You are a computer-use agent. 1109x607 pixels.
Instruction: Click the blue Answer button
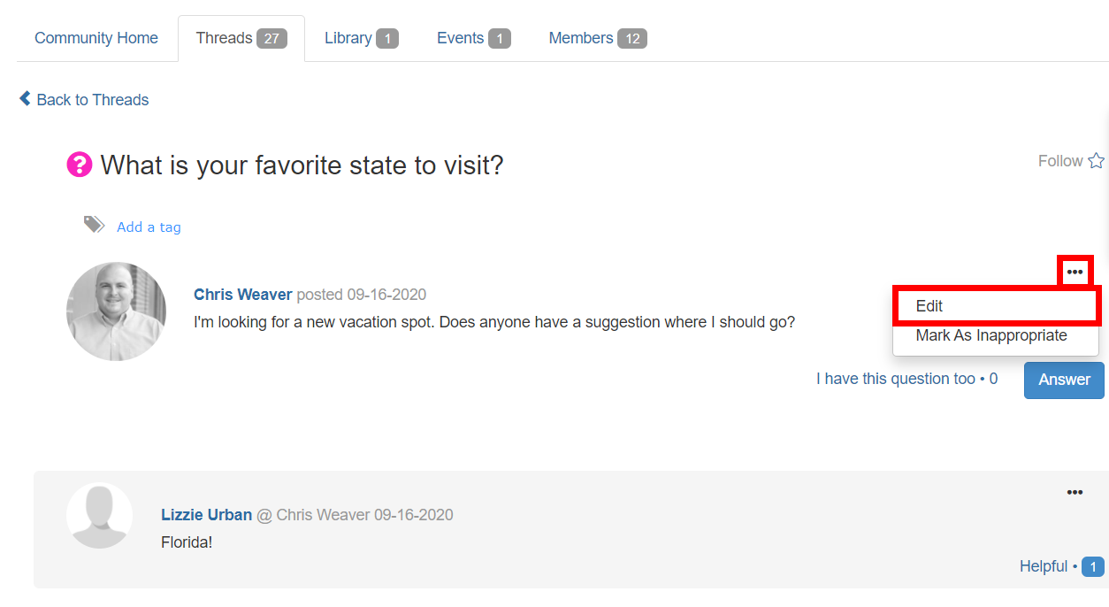(x=1064, y=380)
